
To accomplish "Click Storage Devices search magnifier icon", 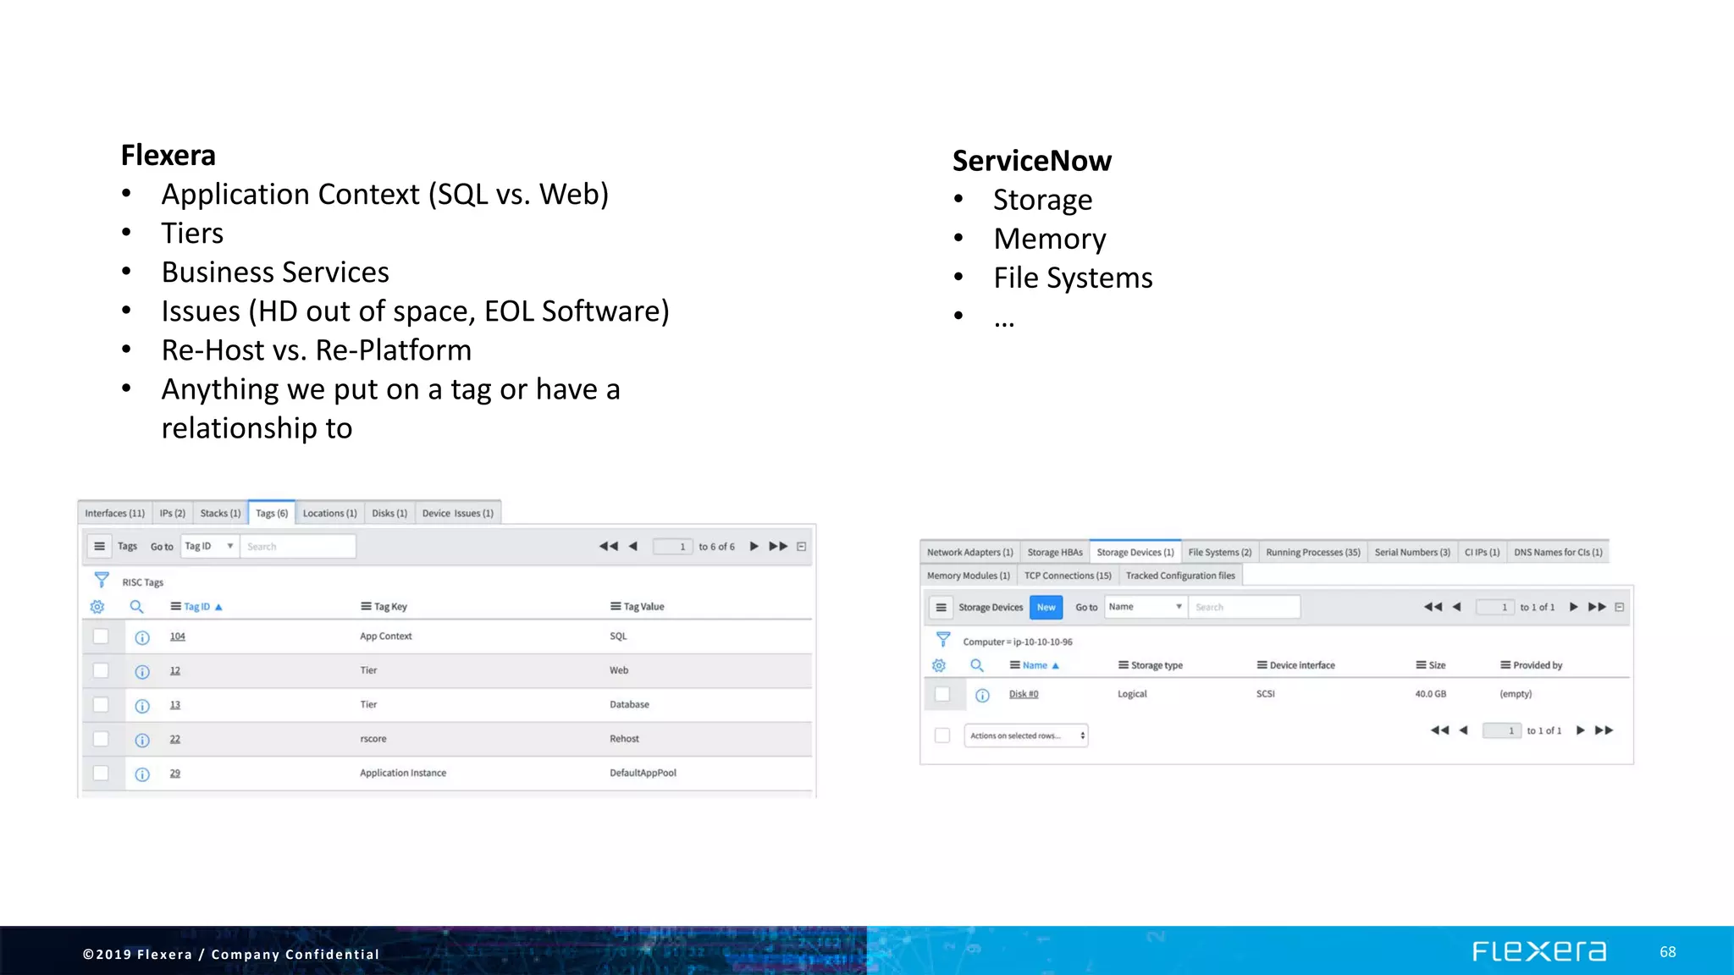I will (x=977, y=666).
